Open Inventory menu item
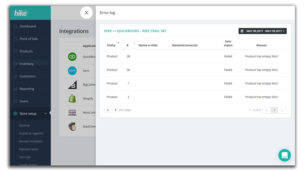This screenshot has height=171, width=305. [26, 64]
